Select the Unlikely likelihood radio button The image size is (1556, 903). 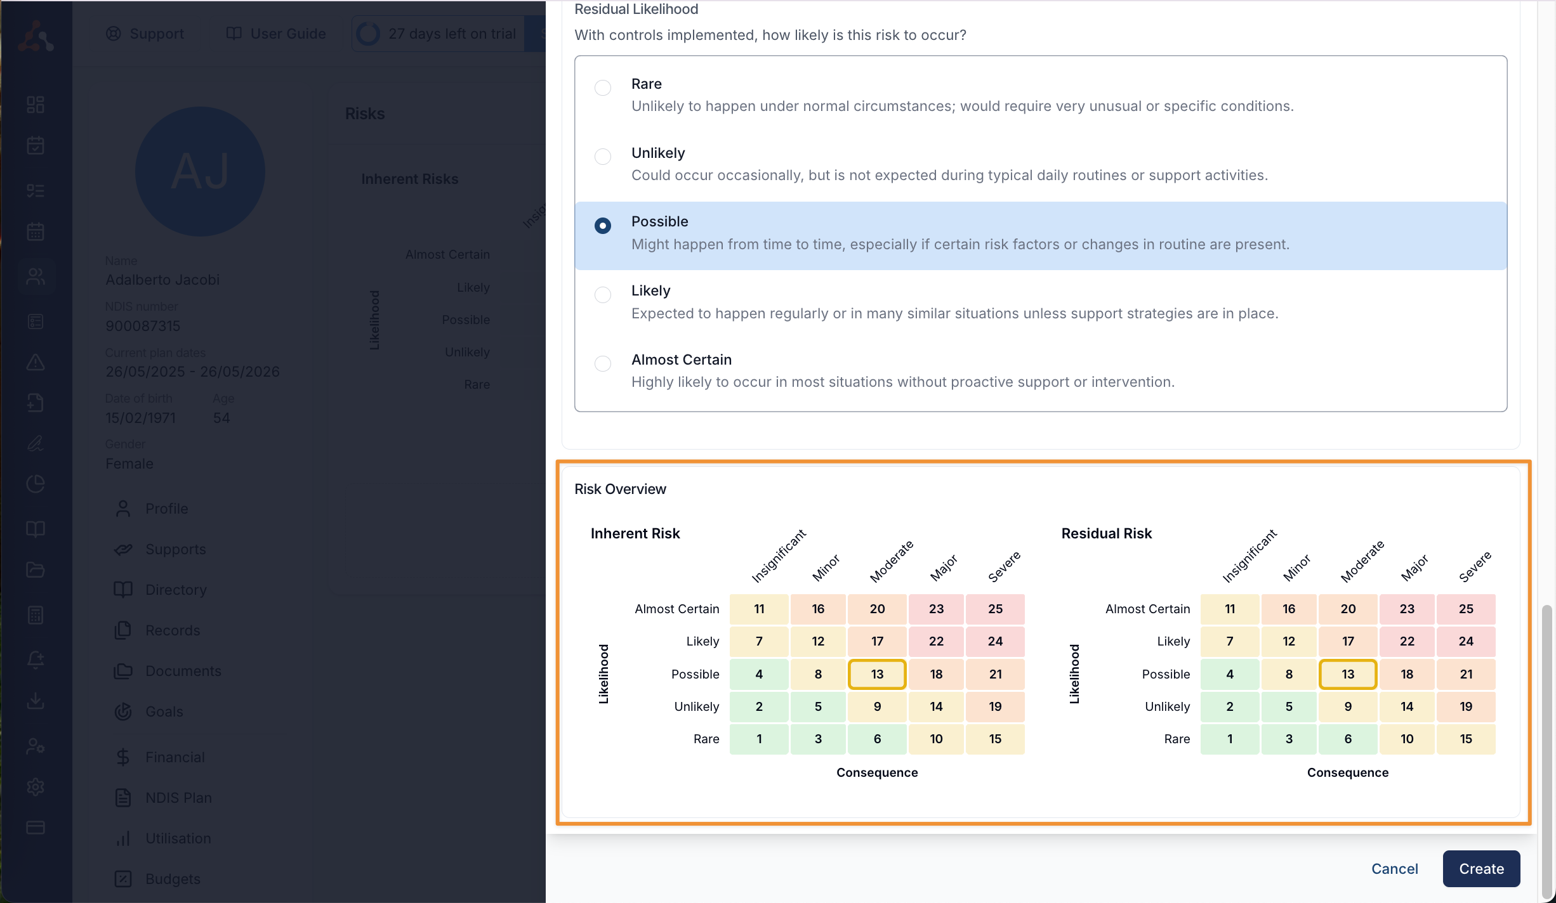603,157
